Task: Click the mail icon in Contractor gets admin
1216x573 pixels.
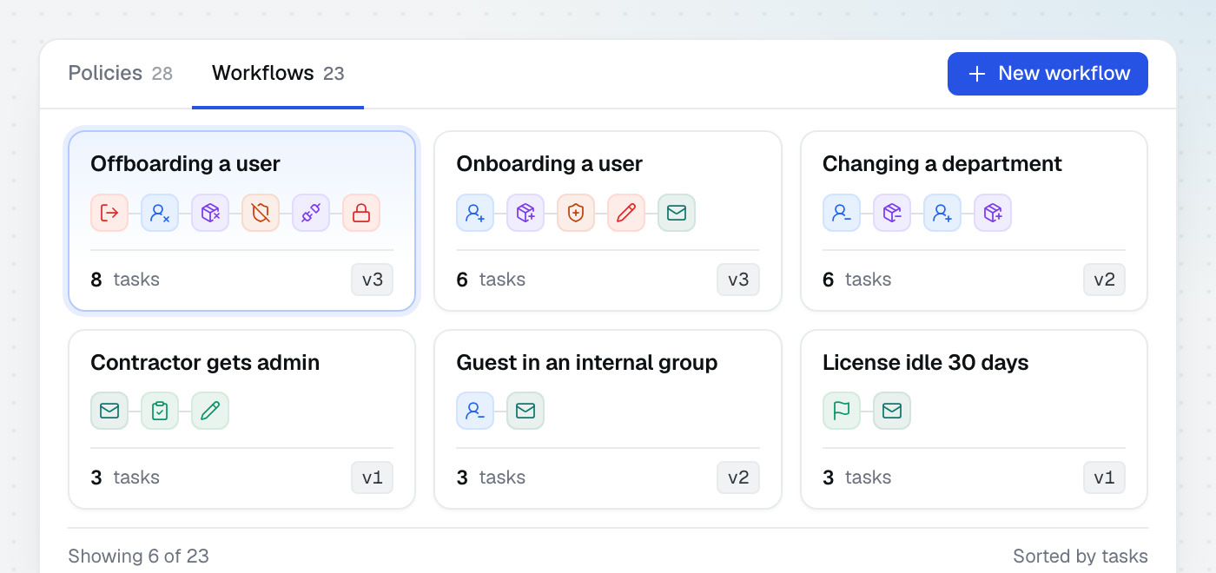Action: pos(109,411)
